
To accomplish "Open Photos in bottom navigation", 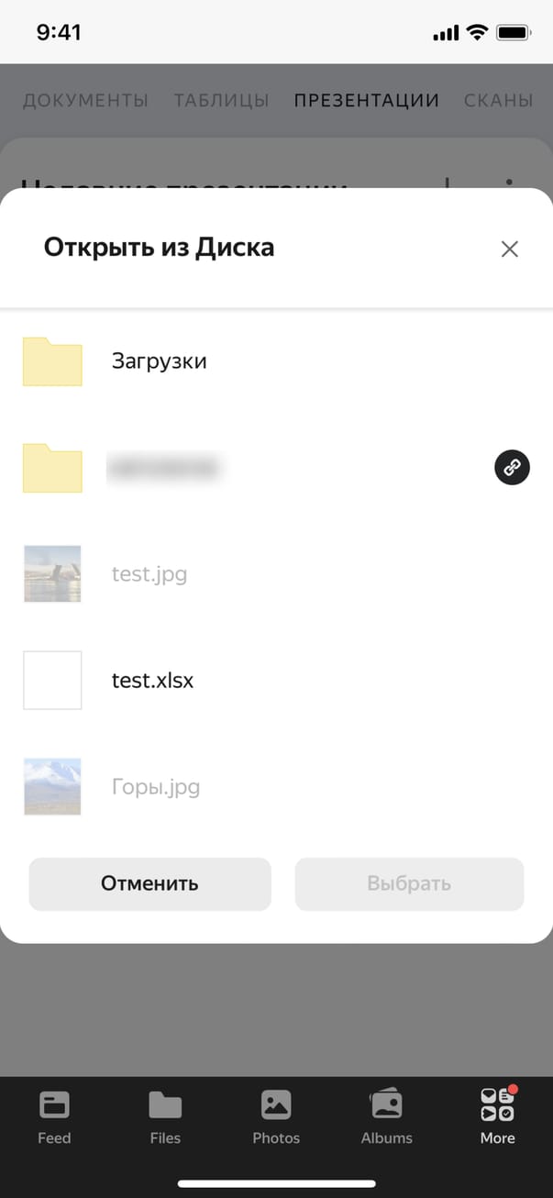I will (276, 1117).
